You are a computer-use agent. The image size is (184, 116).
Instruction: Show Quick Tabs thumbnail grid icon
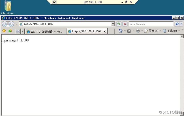pos(18,31)
